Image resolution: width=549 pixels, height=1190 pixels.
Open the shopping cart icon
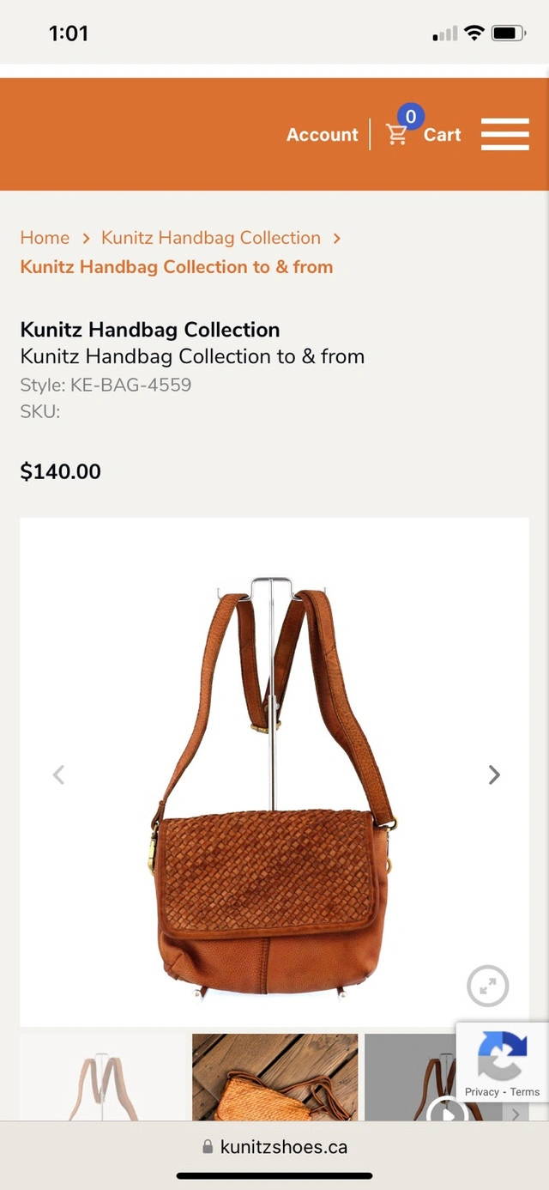396,135
